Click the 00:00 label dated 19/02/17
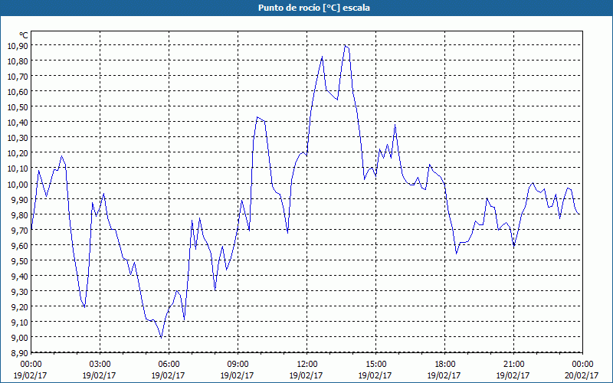The height and width of the screenshot is (383, 613). tap(31, 365)
